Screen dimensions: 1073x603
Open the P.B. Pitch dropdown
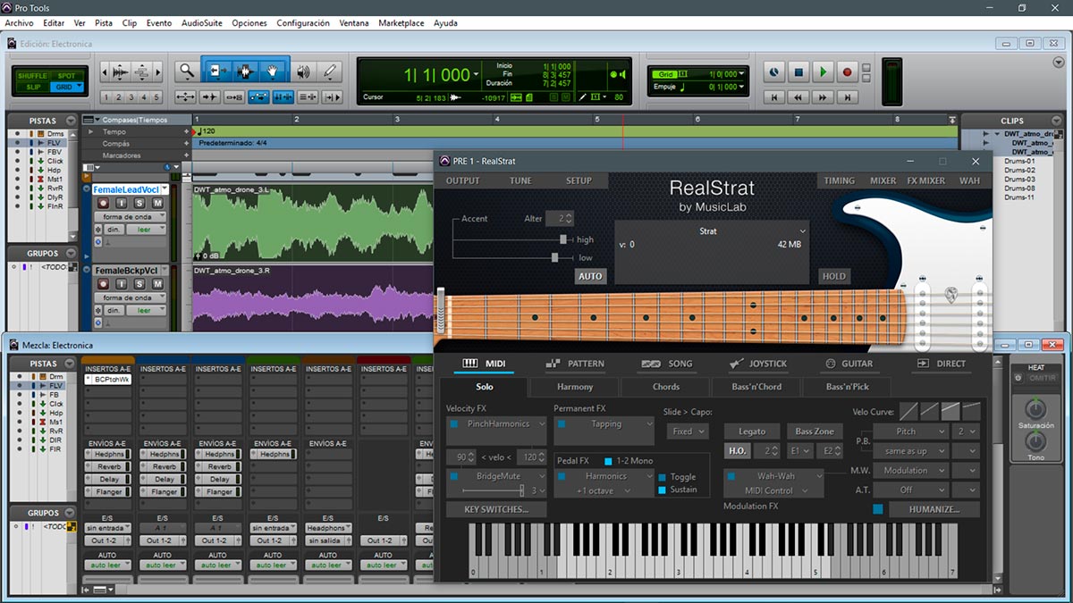pyautogui.click(x=910, y=431)
